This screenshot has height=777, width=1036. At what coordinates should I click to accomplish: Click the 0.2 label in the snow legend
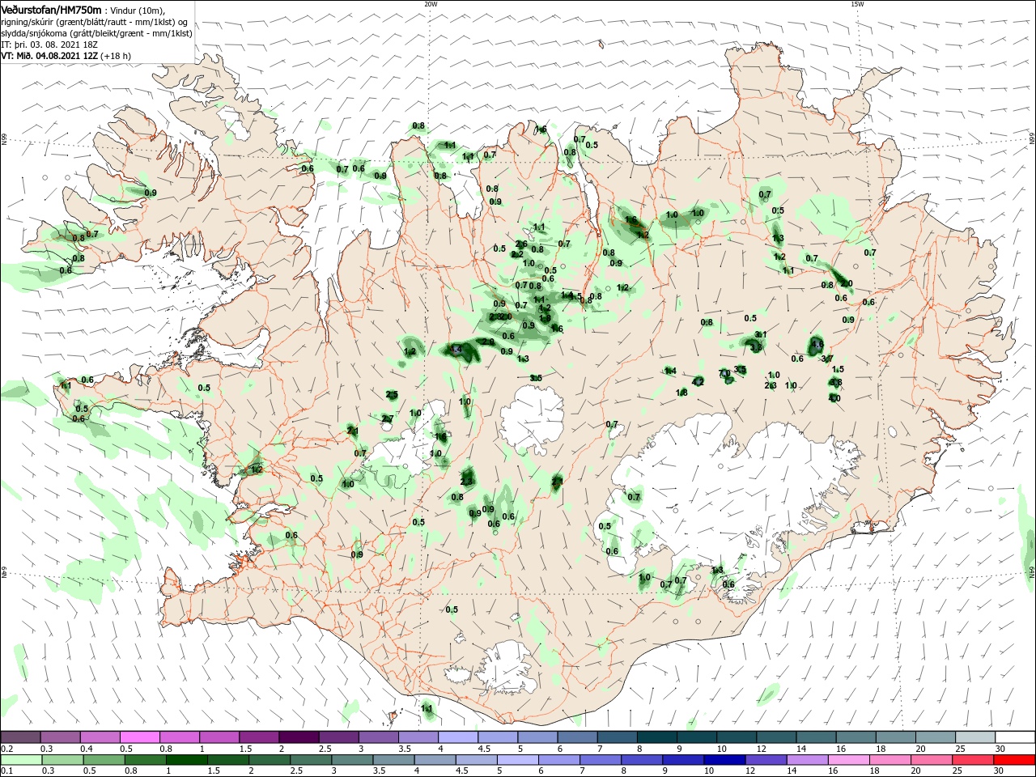(x=6, y=749)
